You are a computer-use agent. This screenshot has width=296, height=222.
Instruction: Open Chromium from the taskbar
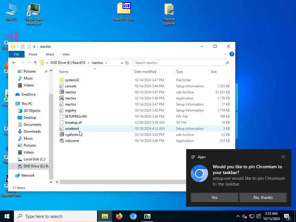tap(133, 216)
